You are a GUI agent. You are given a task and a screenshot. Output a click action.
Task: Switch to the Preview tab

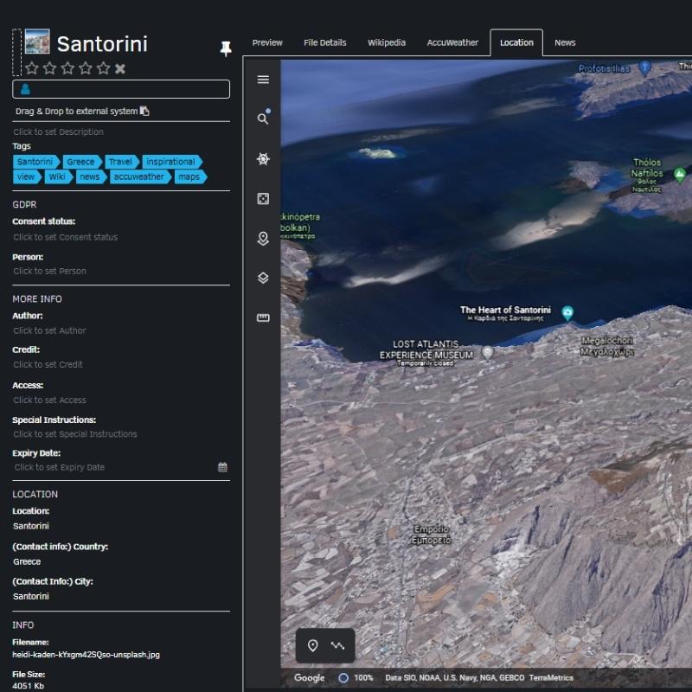[x=267, y=42]
